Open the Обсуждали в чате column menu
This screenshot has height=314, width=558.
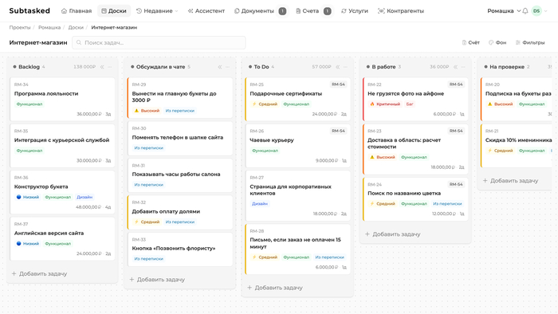pos(228,67)
